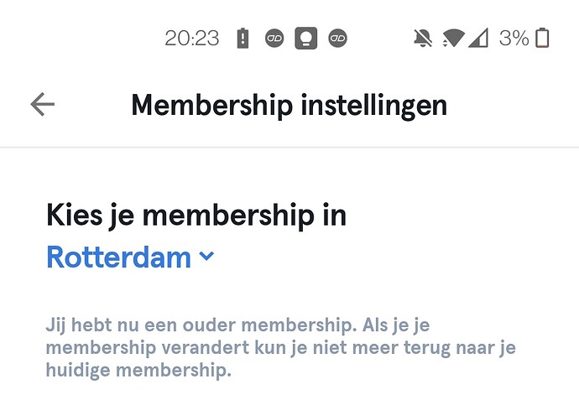Tap the mobile signal strength icon

tap(478, 38)
